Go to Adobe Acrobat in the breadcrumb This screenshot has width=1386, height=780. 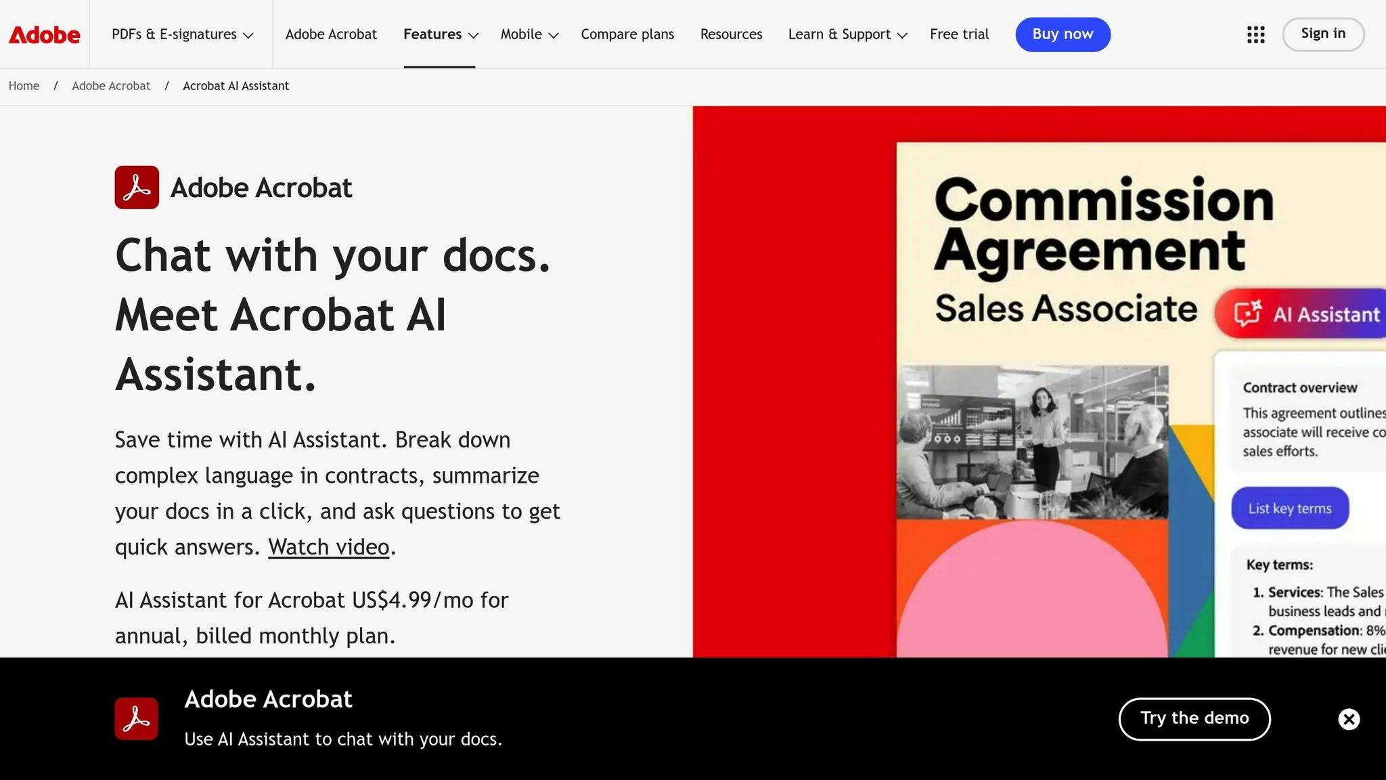click(x=111, y=86)
